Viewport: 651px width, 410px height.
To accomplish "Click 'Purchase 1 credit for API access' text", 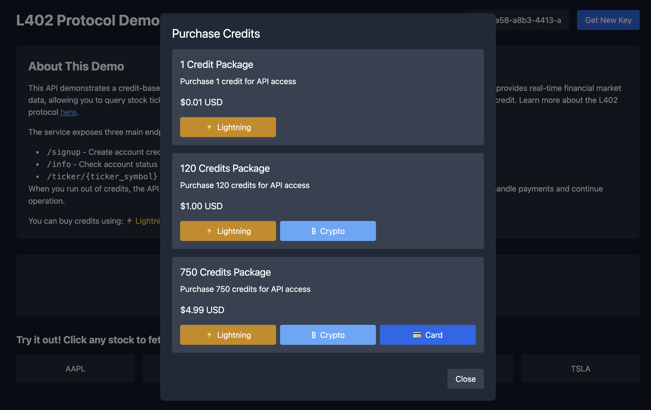I will click(238, 81).
